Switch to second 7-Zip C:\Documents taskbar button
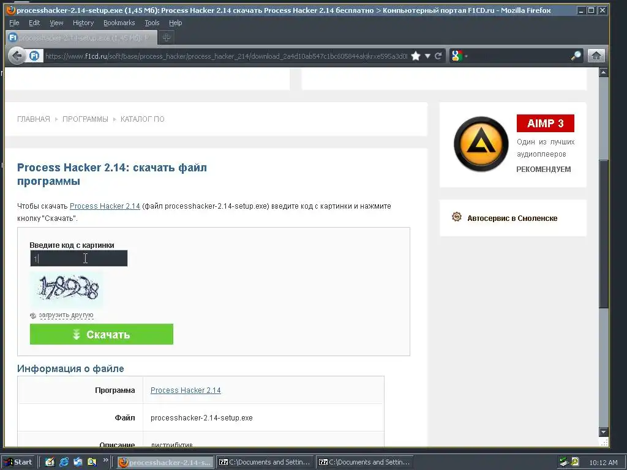The image size is (627, 470). [364, 463]
